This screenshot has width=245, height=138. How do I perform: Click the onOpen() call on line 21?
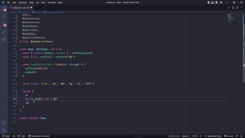click(x=31, y=72)
